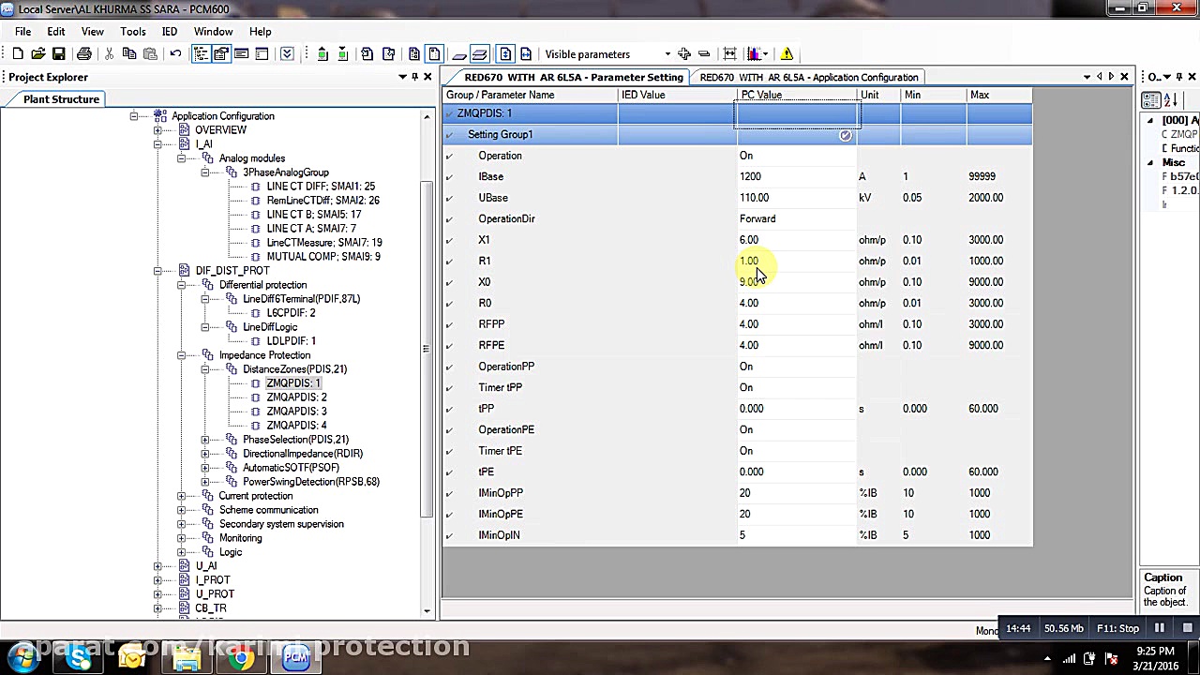The image size is (1200, 675).
Task: Open Google Chrome from the taskbar
Action: (241, 658)
